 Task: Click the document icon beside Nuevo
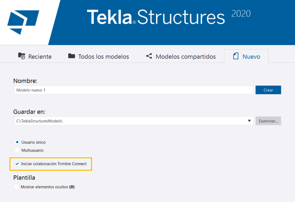(236, 56)
